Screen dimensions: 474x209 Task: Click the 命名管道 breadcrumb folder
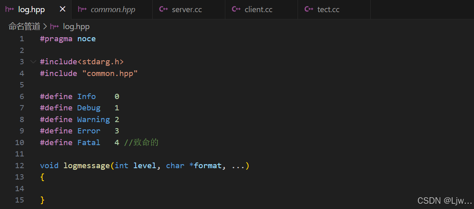(x=24, y=27)
